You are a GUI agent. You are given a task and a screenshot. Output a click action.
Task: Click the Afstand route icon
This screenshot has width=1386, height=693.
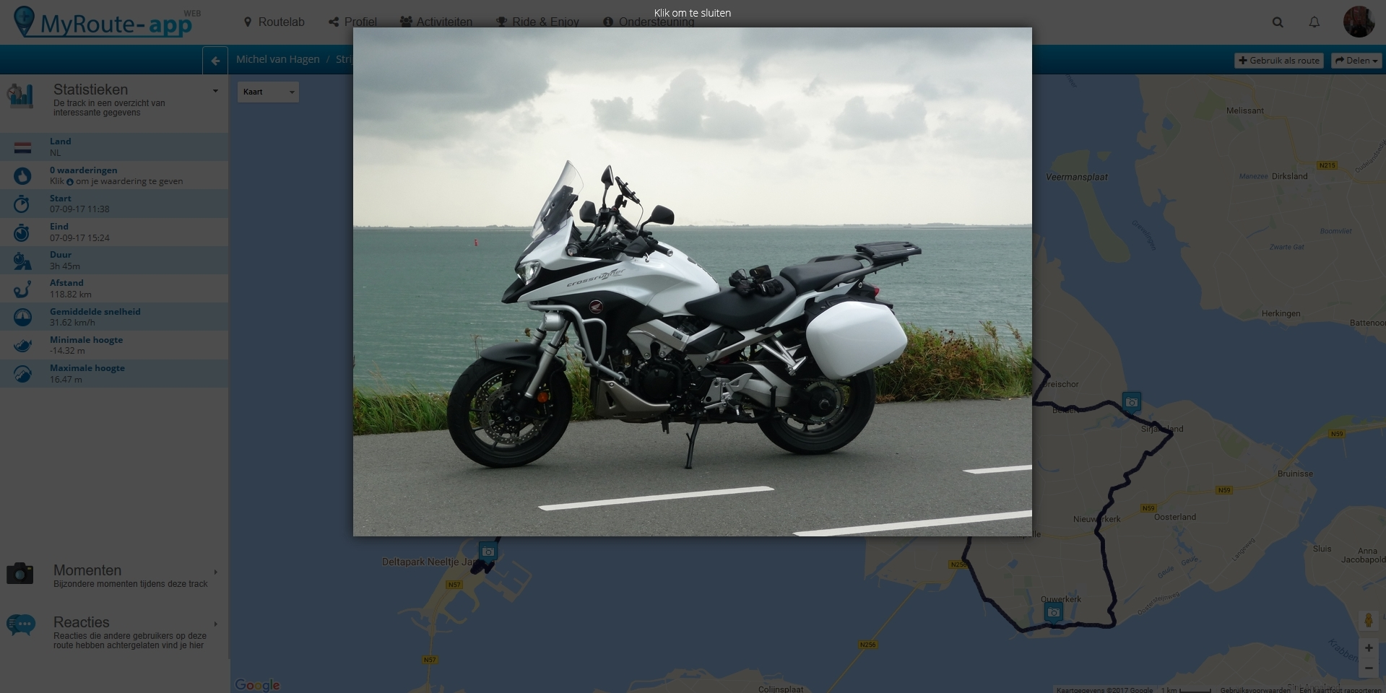tap(22, 289)
